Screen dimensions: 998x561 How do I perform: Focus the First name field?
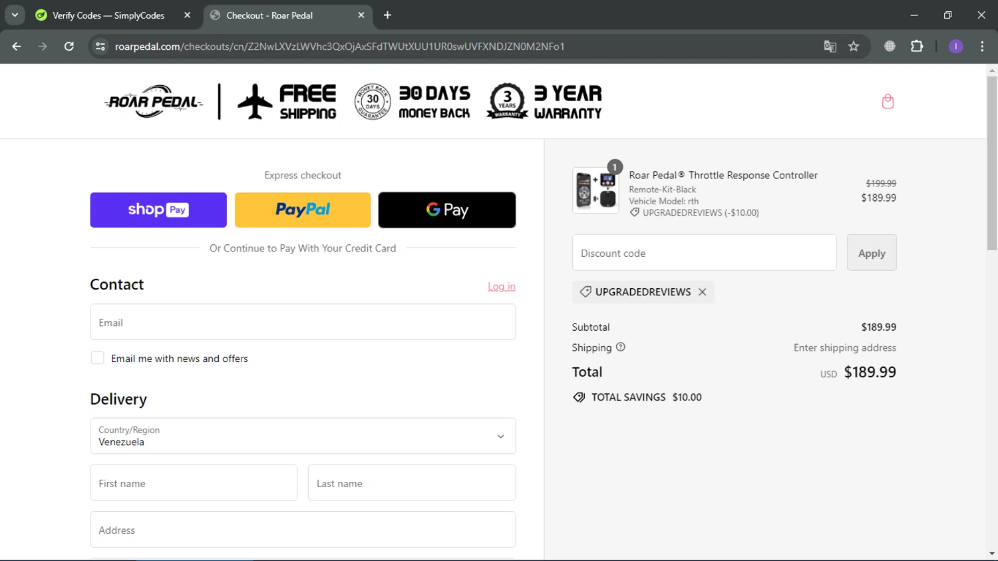click(x=194, y=483)
